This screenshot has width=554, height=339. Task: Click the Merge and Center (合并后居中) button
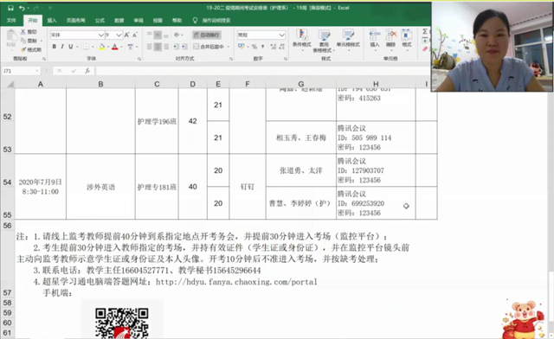click(x=211, y=47)
